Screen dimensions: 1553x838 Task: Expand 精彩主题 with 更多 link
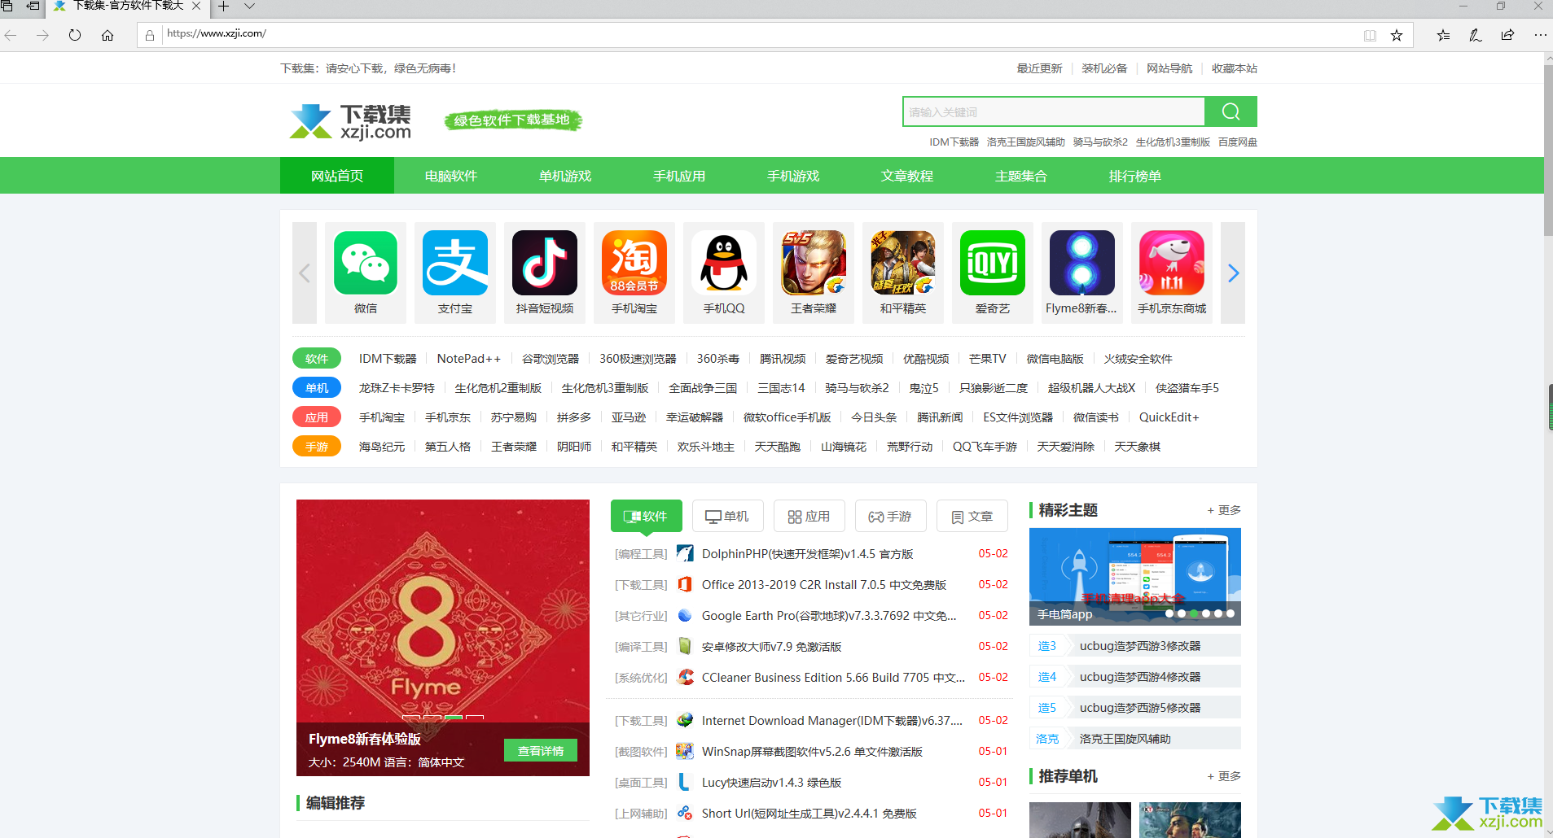click(1224, 510)
